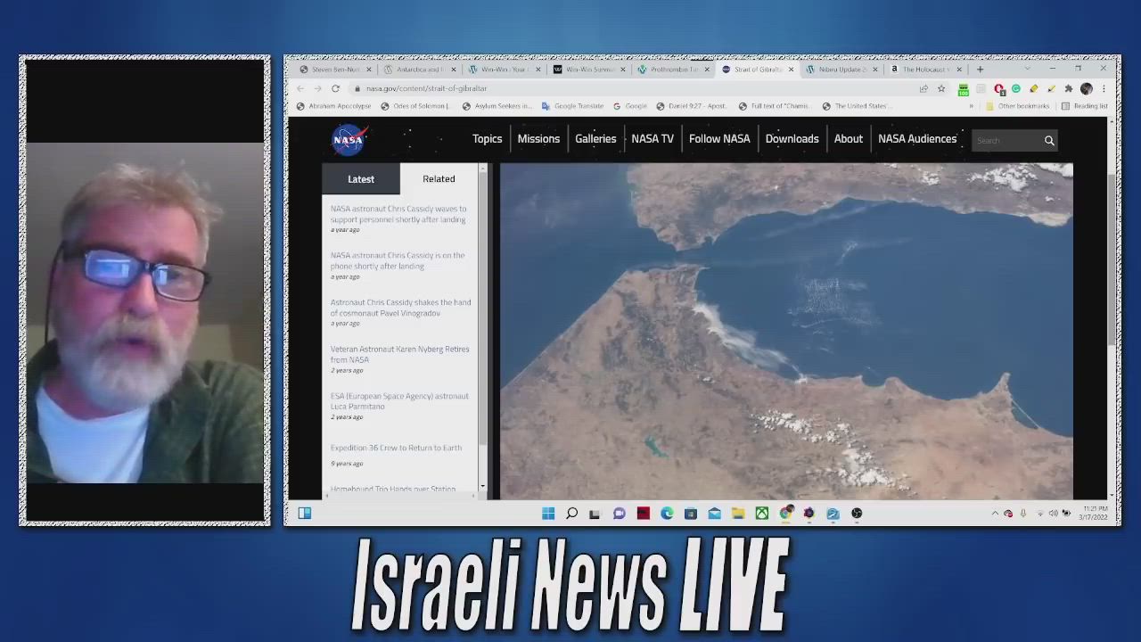This screenshot has width=1141, height=642.
Task: Select the Latest tab
Action: (x=361, y=179)
